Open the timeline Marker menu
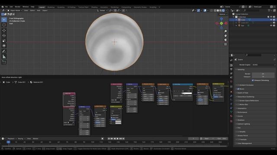This screenshot has width=277, height=155. tap(35, 139)
